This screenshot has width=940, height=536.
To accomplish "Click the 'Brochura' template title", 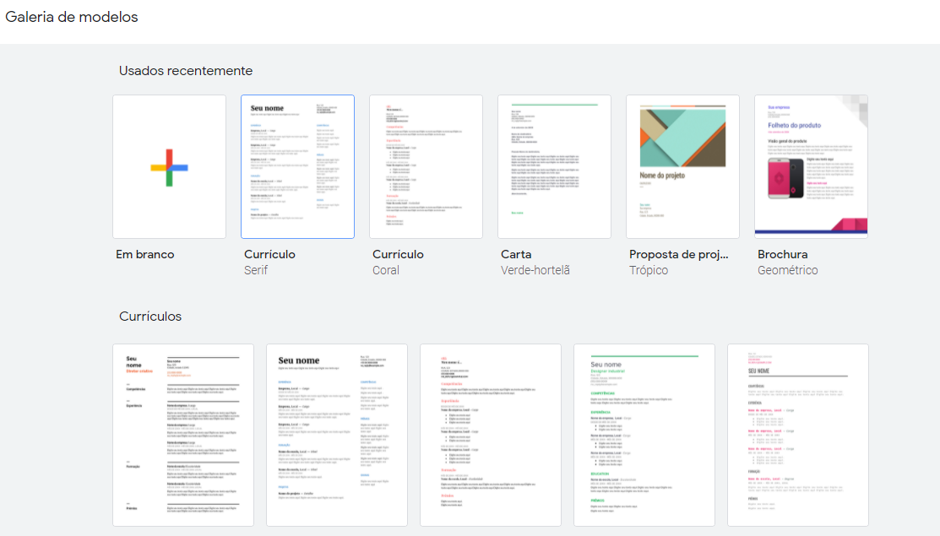I will pos(782,255).
